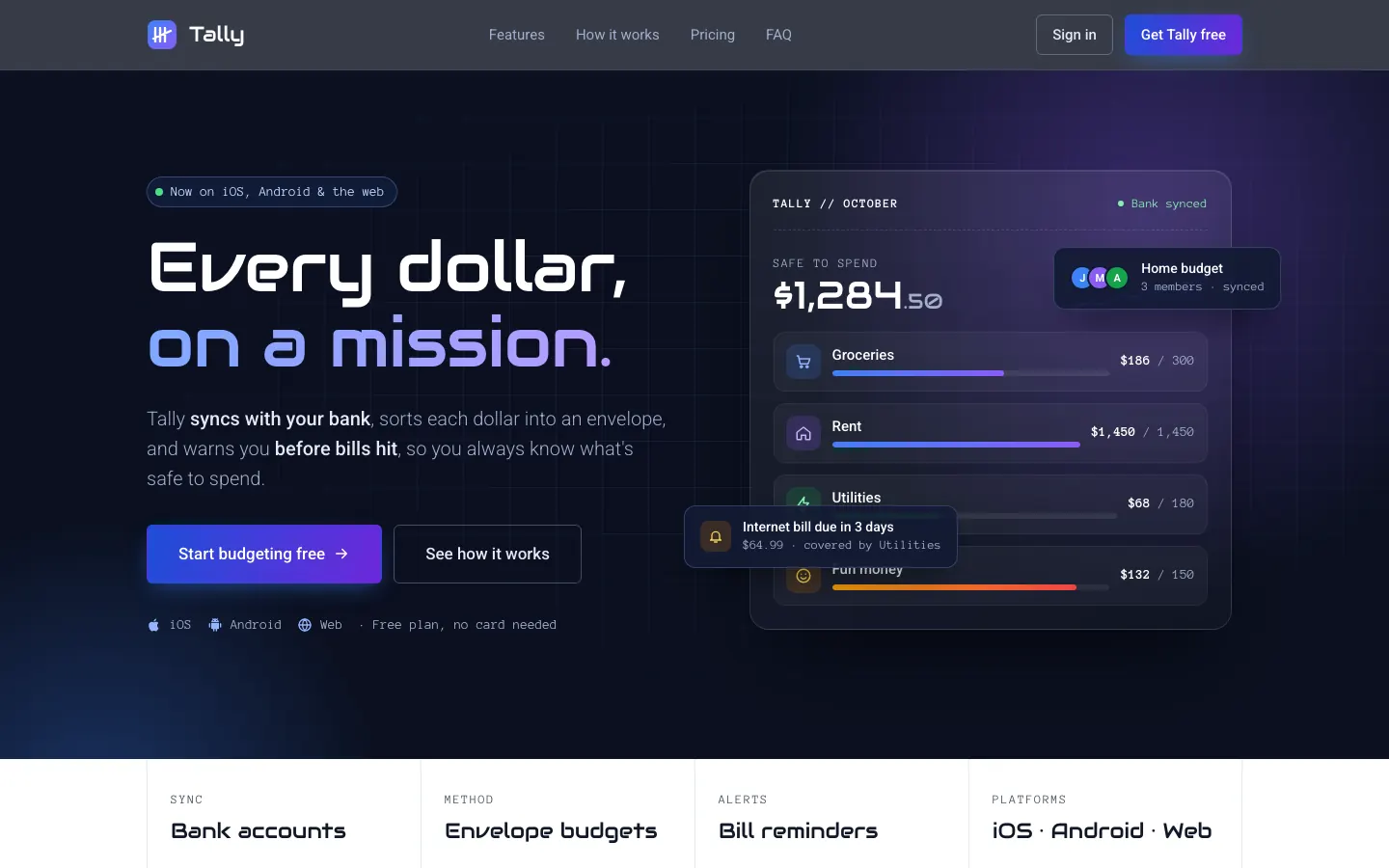Click the Sign in button

click(x=1075, y=35)
